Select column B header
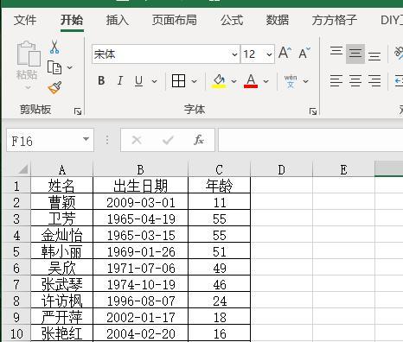Viewport: 403px width, 342px height. (x=140, y=170)
